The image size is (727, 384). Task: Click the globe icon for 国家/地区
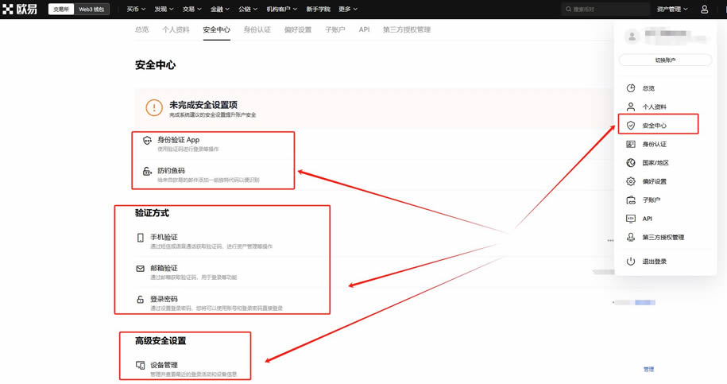coord(630,163)
